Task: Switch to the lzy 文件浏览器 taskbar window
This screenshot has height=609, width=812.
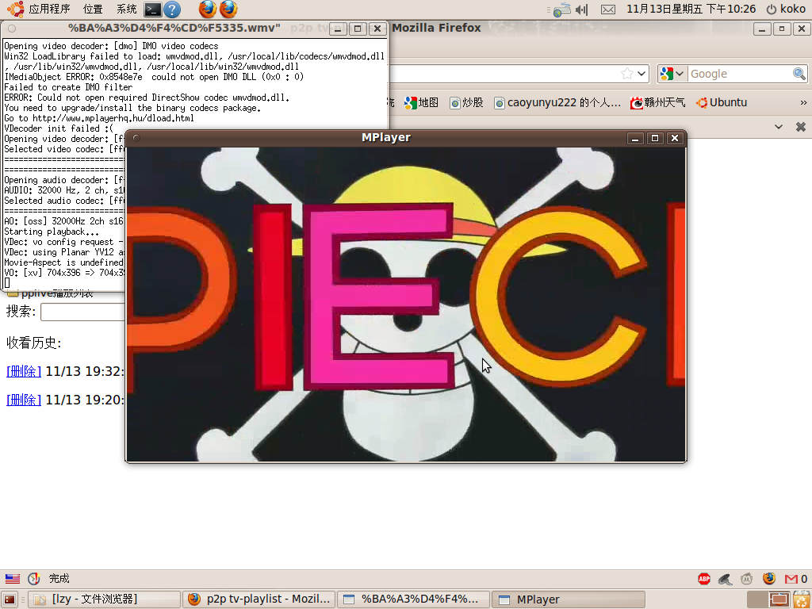Action: coord(104,599)
